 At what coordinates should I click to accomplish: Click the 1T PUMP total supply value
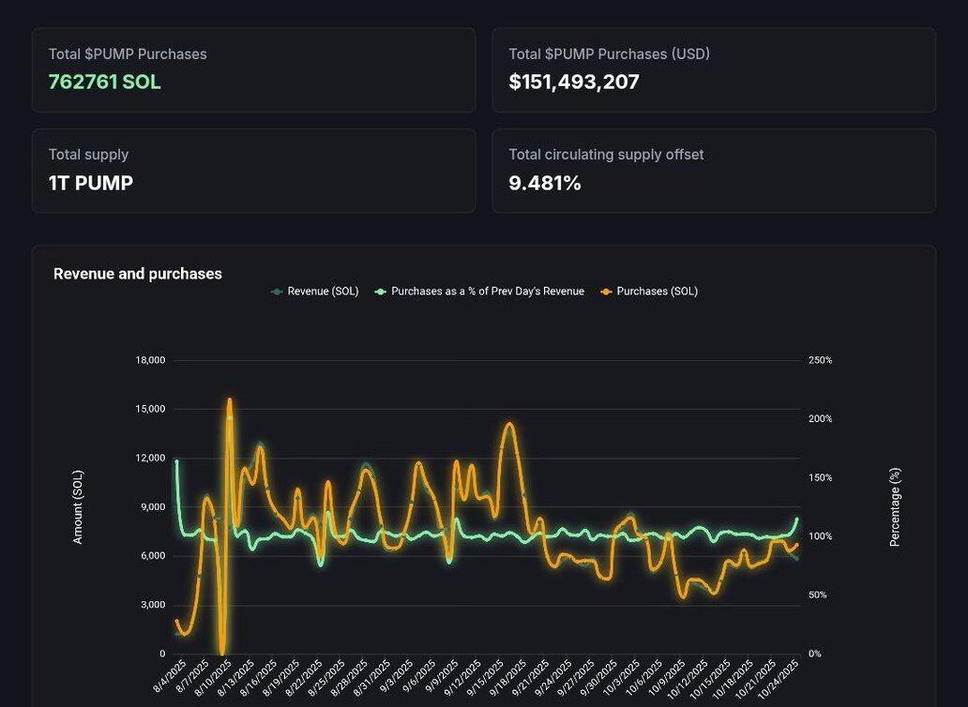90,183
